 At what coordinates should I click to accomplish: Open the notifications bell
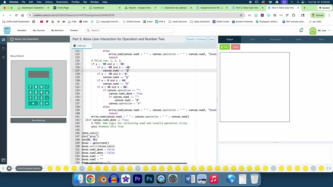pyautogui.click(x=301, y=30)
